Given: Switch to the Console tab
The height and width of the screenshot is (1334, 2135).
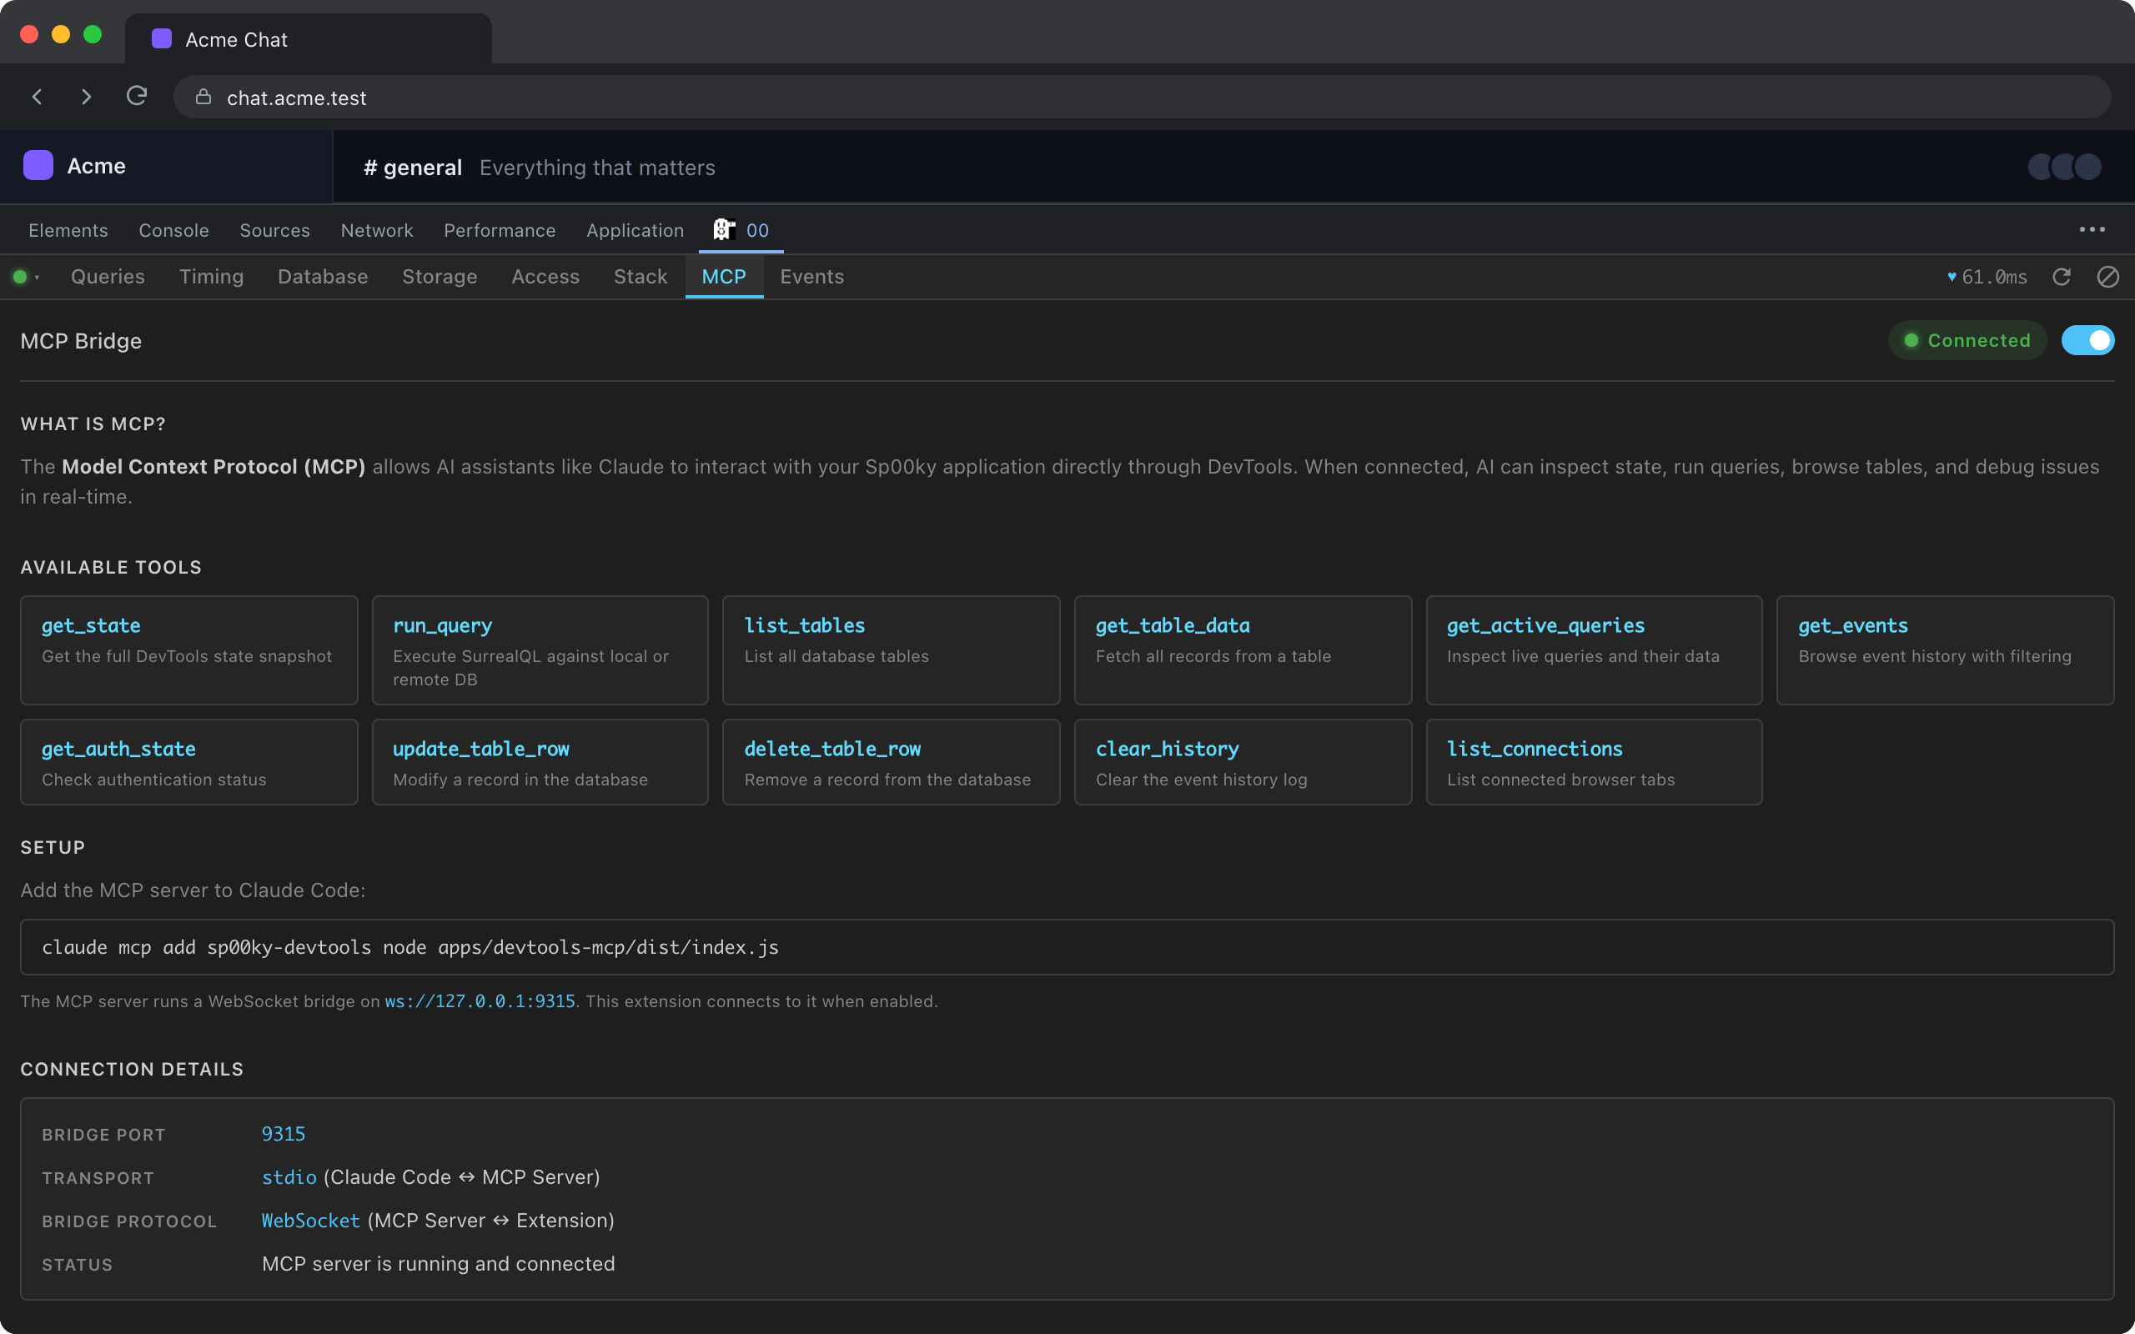Looking at the screenshot, I should [173, 230].
